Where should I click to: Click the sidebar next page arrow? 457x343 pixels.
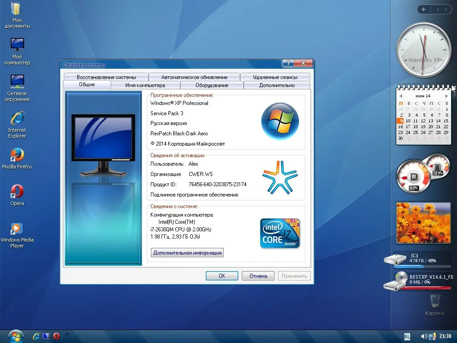pos(446,9)
